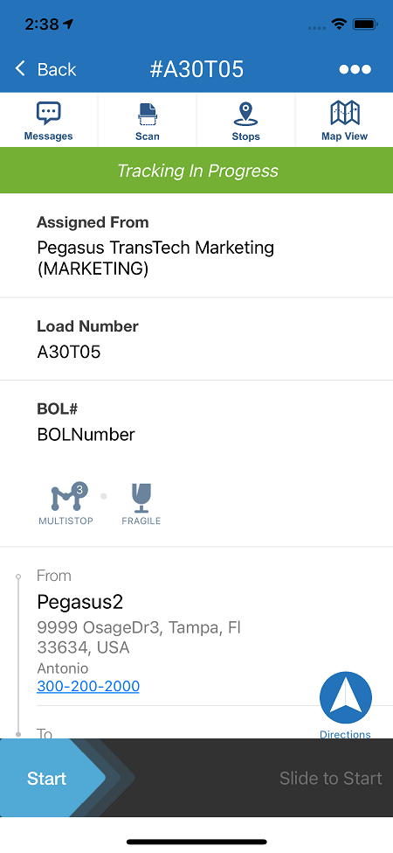Tap the blue Directions arrow button
This screenshot has height=853, width=393.
pyautogui.click(x=346, y=697)
